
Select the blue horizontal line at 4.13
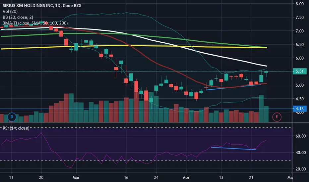coord(146,109)
